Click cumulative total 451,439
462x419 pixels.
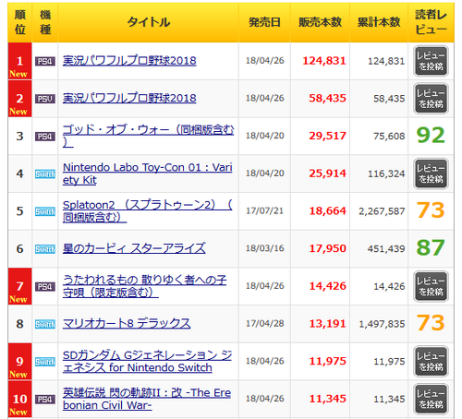click(x=386, y=249)
